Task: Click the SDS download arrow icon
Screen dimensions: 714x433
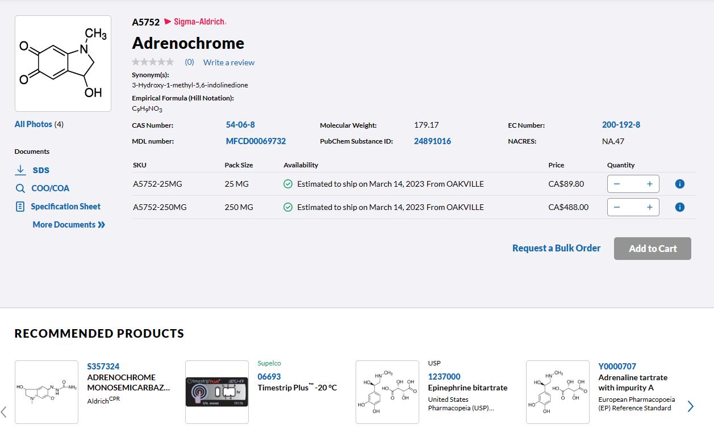Action: (20, 170)
